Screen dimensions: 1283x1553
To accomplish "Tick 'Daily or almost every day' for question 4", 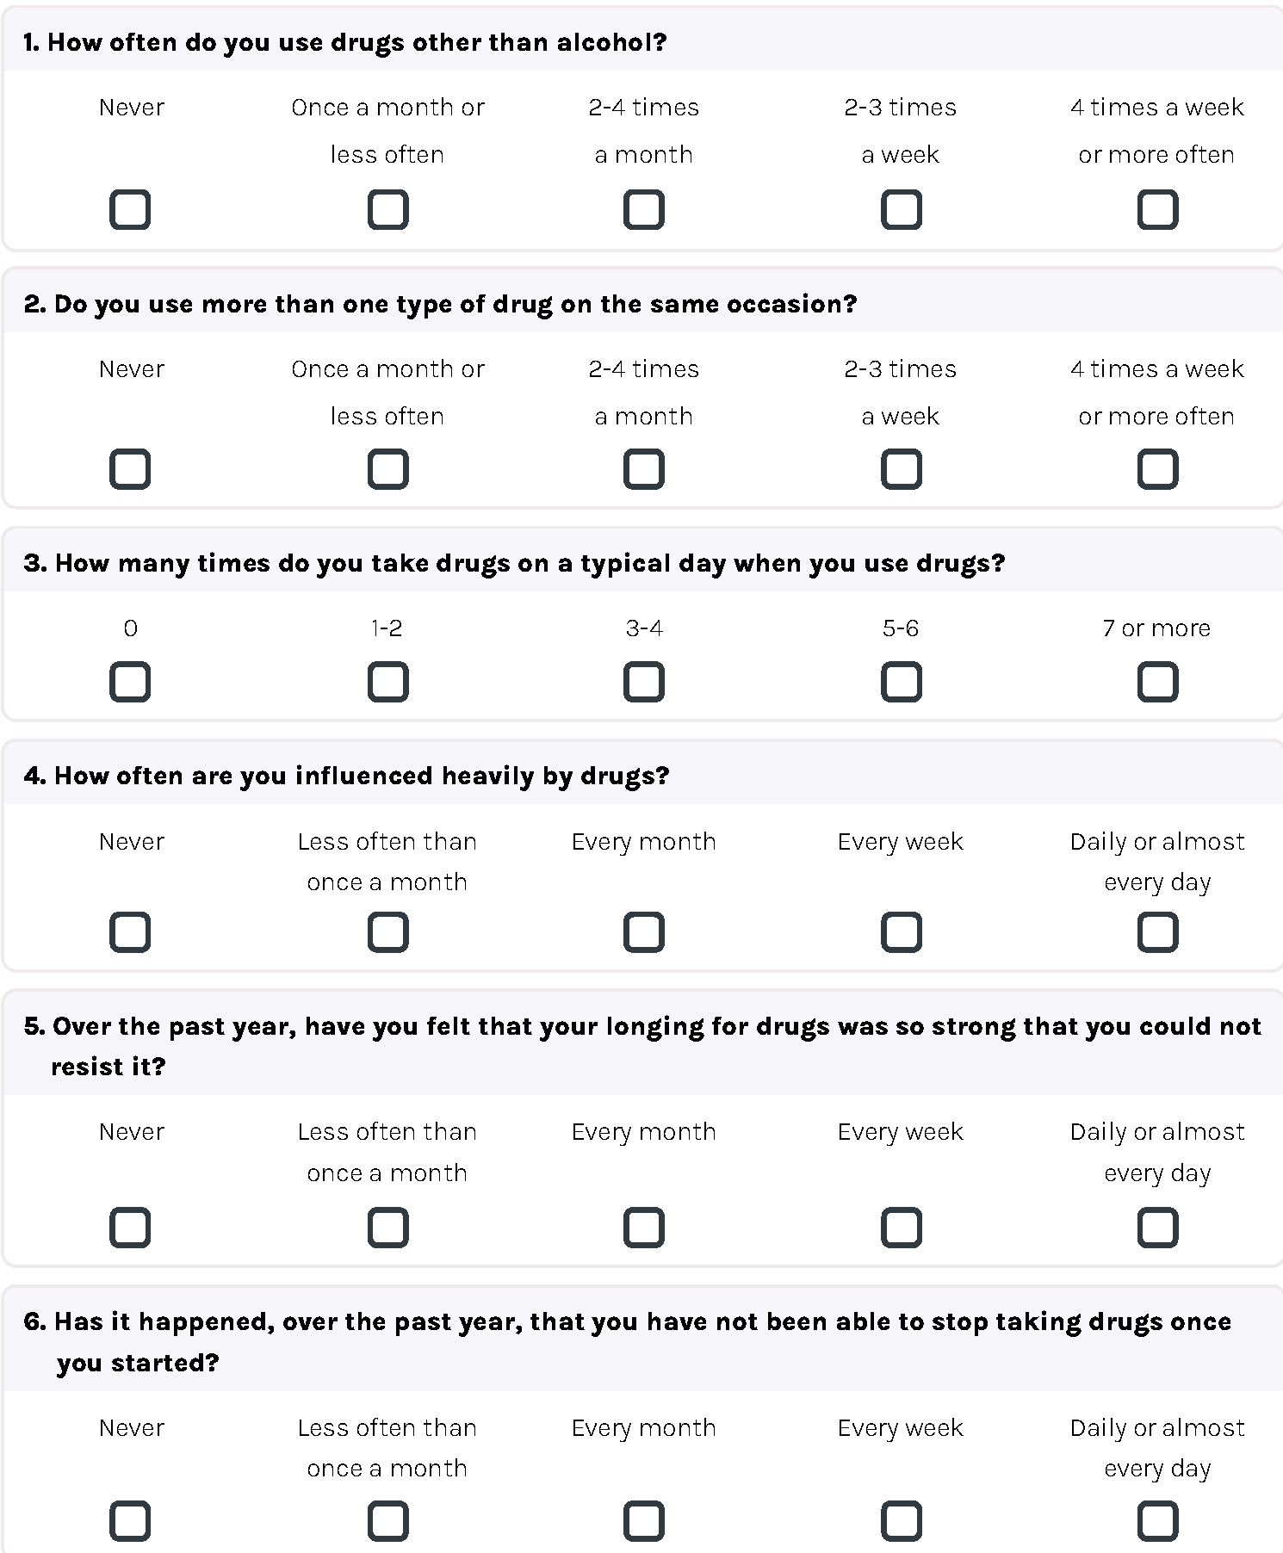I will (x=1158, y=933).
